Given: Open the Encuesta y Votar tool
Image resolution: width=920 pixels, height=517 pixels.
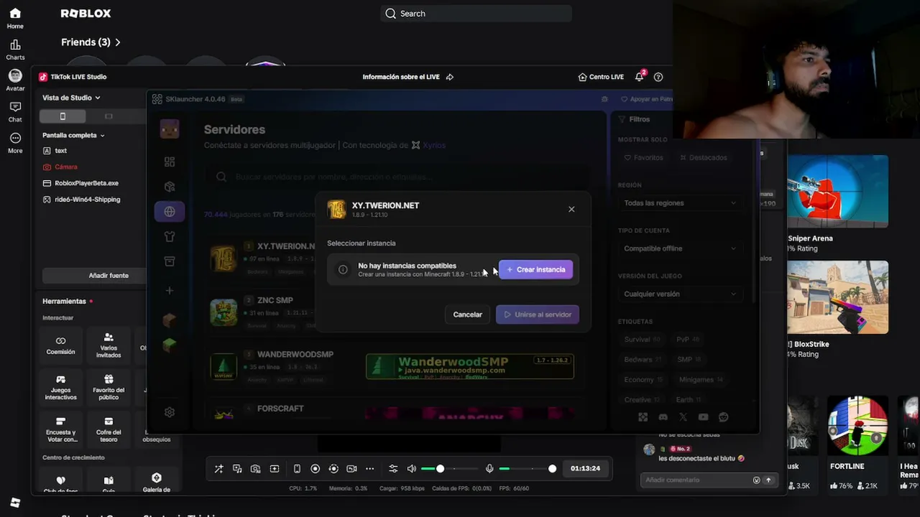Looking at the screenshot, I should [x=60, y=429].
